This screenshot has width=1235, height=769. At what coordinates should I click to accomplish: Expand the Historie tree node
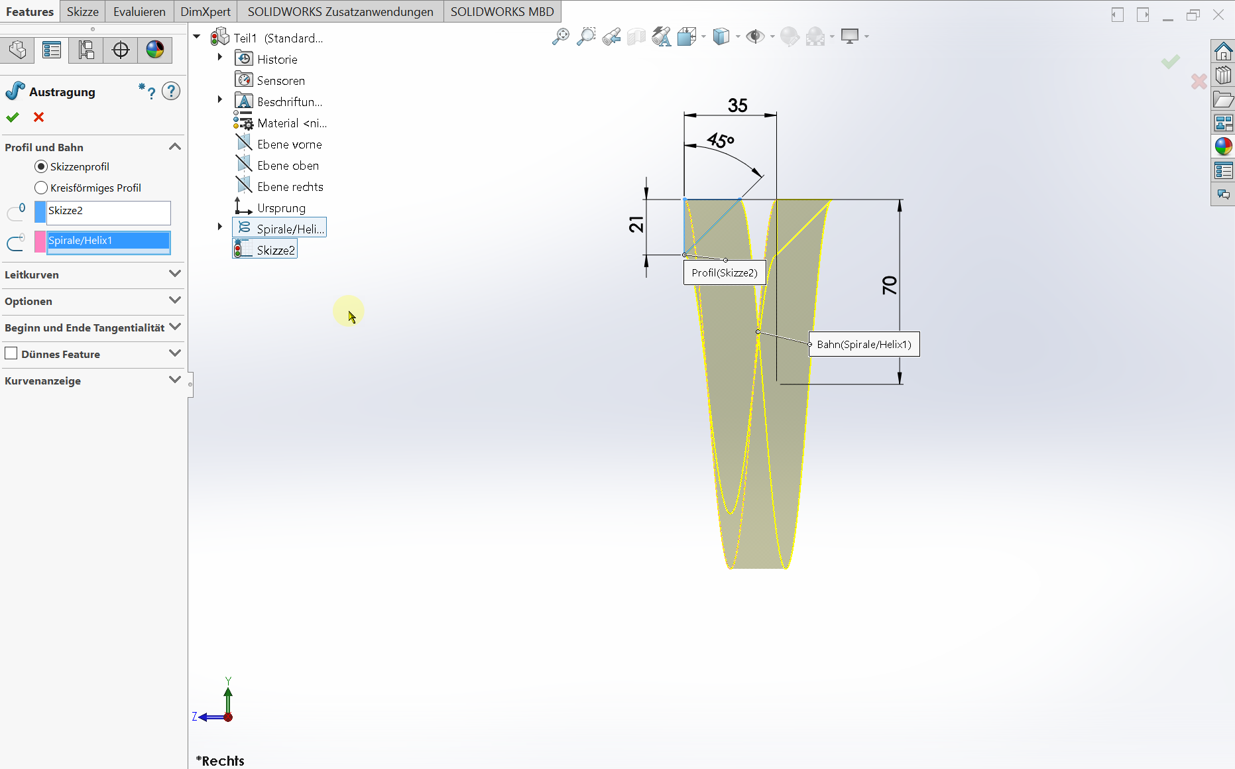click(x=220, y=58)
